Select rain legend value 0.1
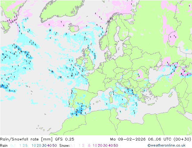Screen dimensions: 192x148 tap(13, 146)
